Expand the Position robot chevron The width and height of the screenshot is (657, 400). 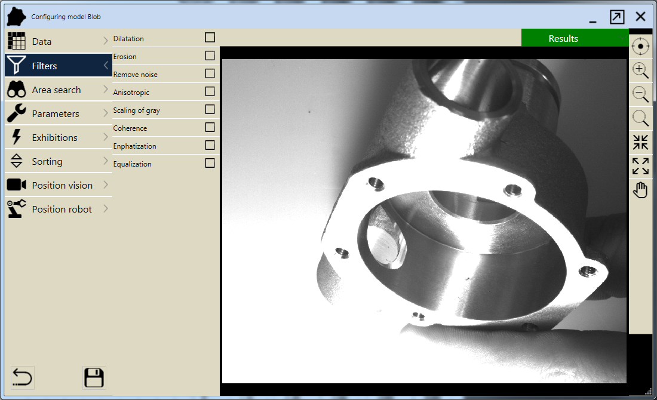tap(106, 208)
